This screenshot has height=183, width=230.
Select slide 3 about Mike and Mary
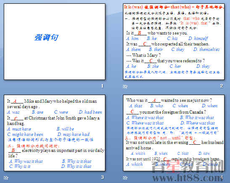55,133
